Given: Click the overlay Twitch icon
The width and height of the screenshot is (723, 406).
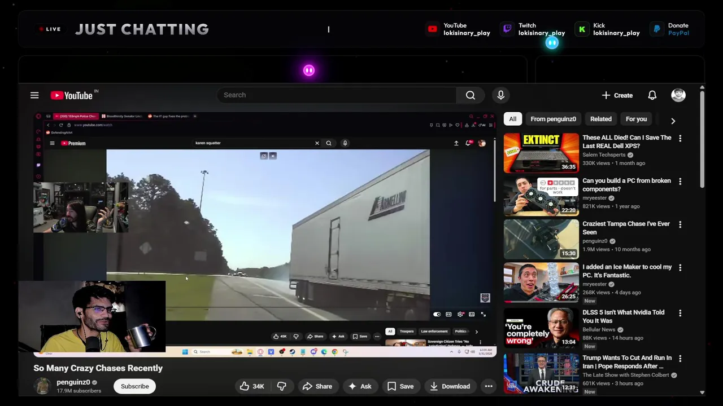Looking at the screenshot, I should (507, 29).
